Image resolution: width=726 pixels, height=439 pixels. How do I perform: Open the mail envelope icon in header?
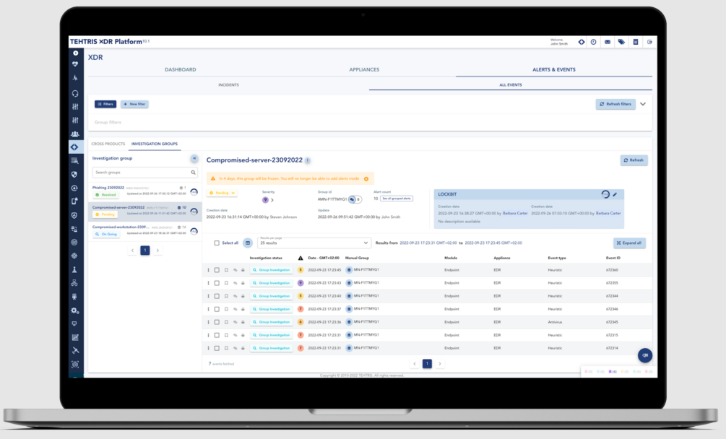tap(608, 42)
